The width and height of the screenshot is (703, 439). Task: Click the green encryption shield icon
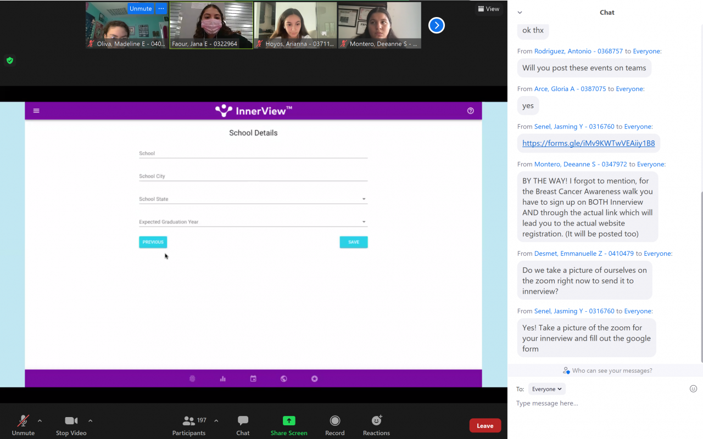click(x=10, y=60)
